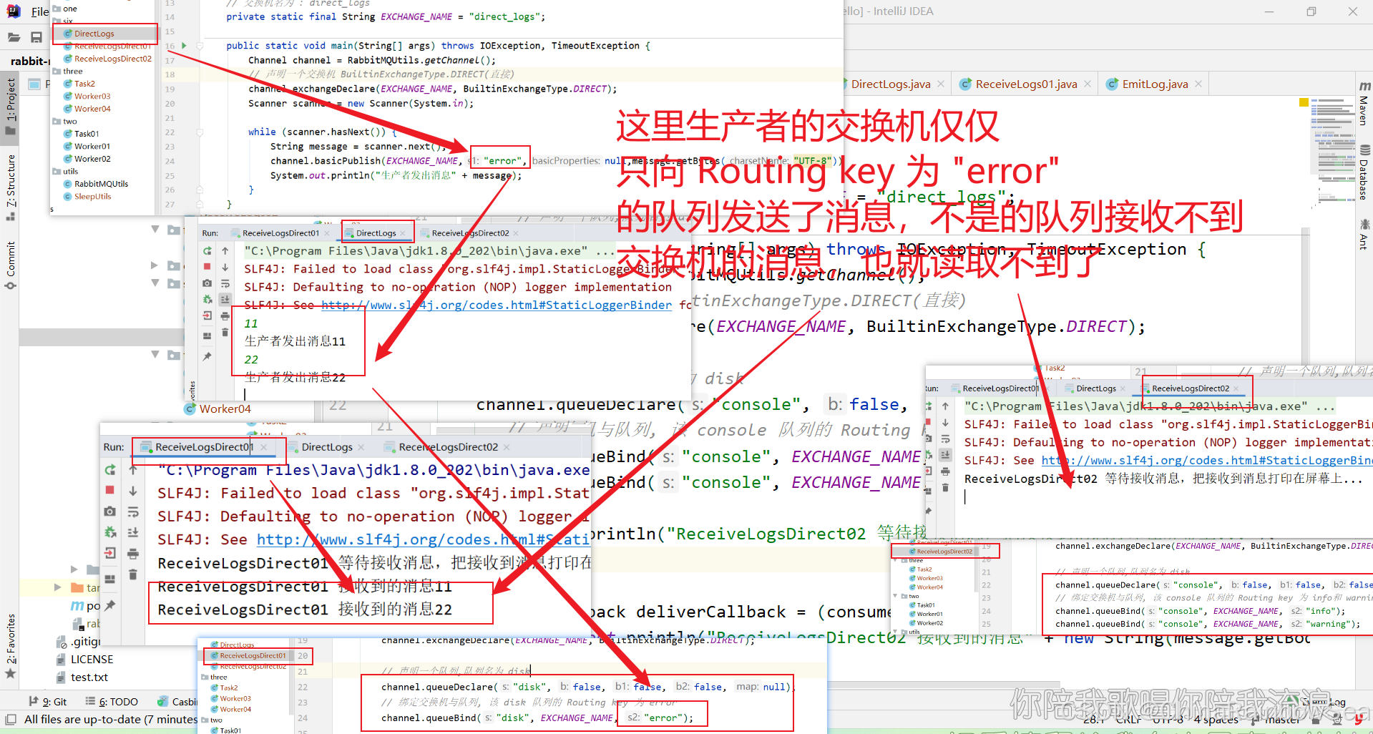This screenshot has width=1373, height=734.
Task: Select test.txt file in the project tree
Action: point(89,677)
